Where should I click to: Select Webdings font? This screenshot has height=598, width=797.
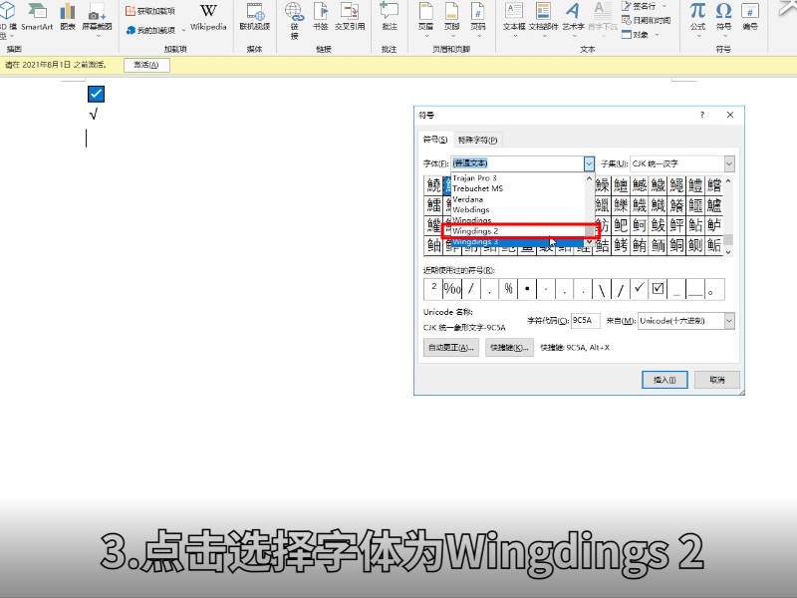517,209
